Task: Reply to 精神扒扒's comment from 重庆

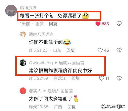Action: 53,24
